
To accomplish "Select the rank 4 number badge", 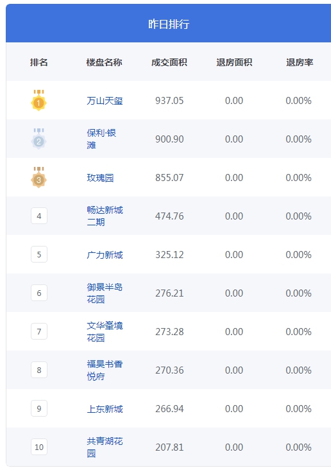I will [x=39, y=216].
